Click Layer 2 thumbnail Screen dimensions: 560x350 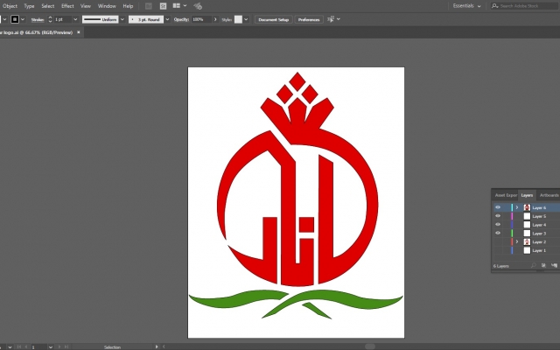pyautogui.click(x=527, y=241)
